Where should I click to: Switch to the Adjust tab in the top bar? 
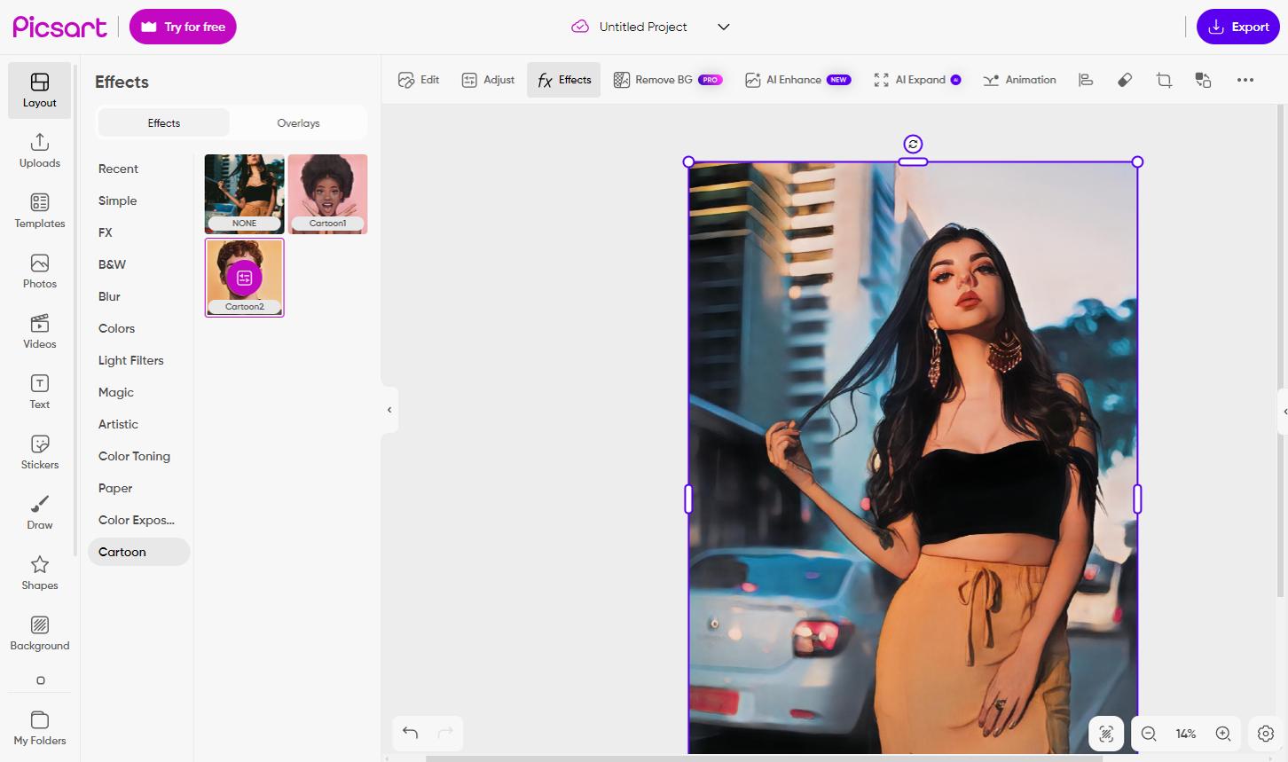tap(487, 79)
